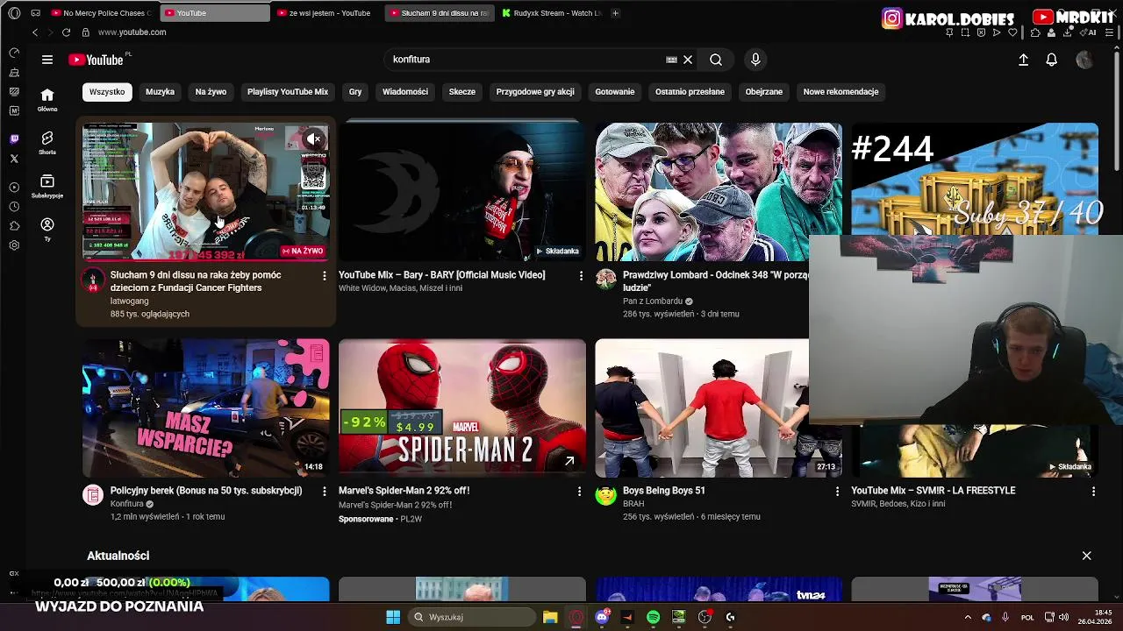This screenshot has width=1123, height=631.
Task: Select the Przygodowe gry akcji chip
Action: (535, 91)
